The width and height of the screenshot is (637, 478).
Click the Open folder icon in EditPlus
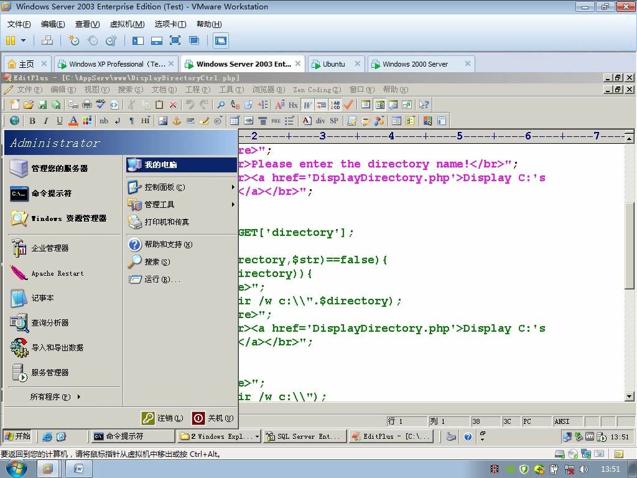29,105
